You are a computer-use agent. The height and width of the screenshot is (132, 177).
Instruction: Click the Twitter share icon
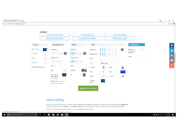click(172, 50)
